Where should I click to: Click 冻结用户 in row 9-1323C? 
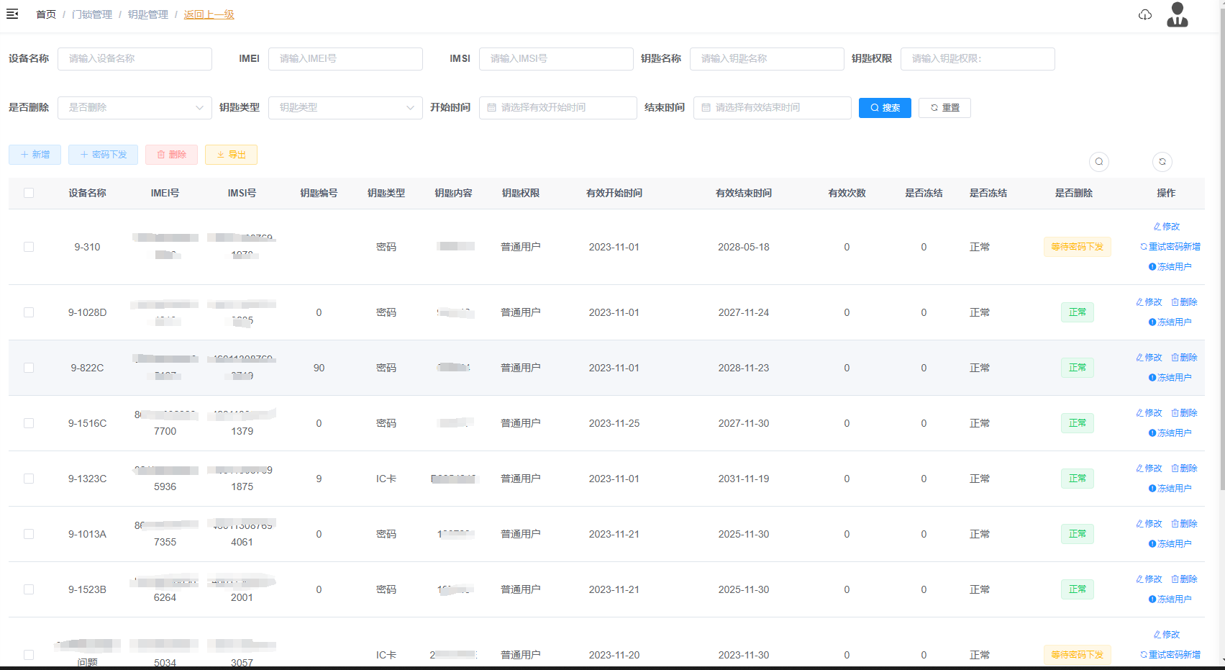(x=1170, y=489)
